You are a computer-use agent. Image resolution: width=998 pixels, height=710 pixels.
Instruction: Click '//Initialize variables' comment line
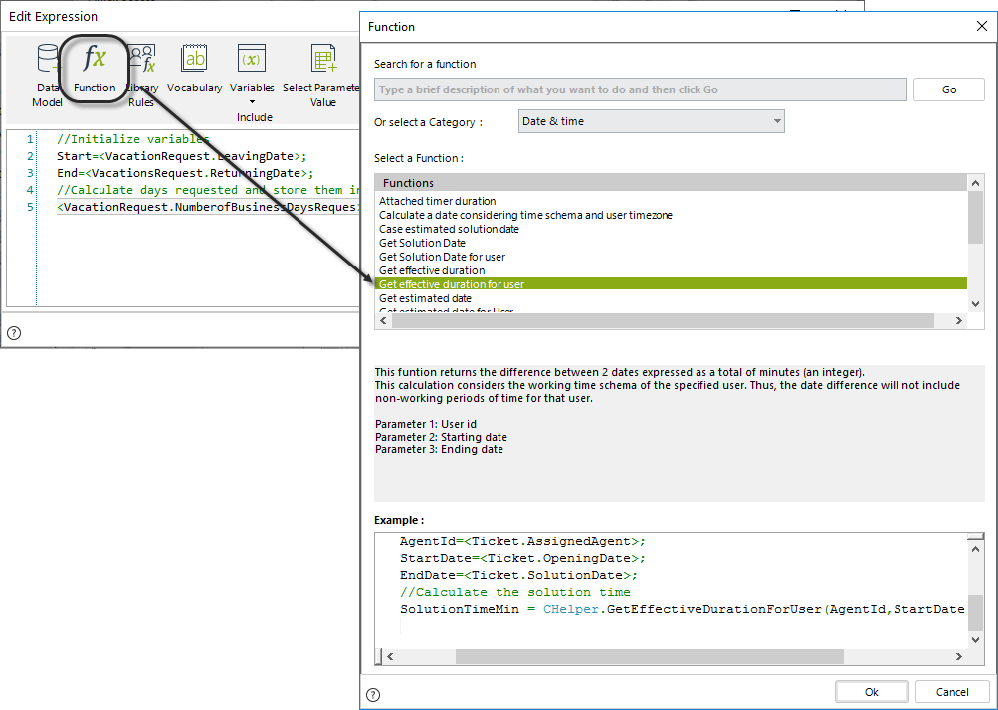click(133, 139)
